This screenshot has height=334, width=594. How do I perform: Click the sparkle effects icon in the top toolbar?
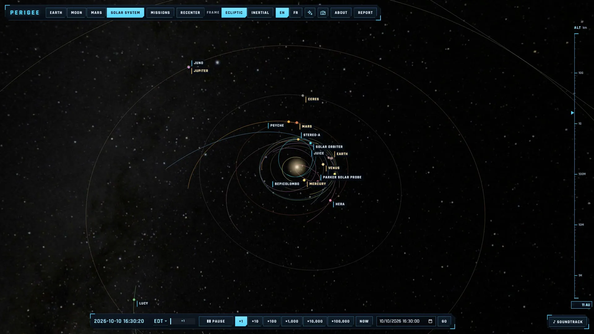[x=310, y=13]
